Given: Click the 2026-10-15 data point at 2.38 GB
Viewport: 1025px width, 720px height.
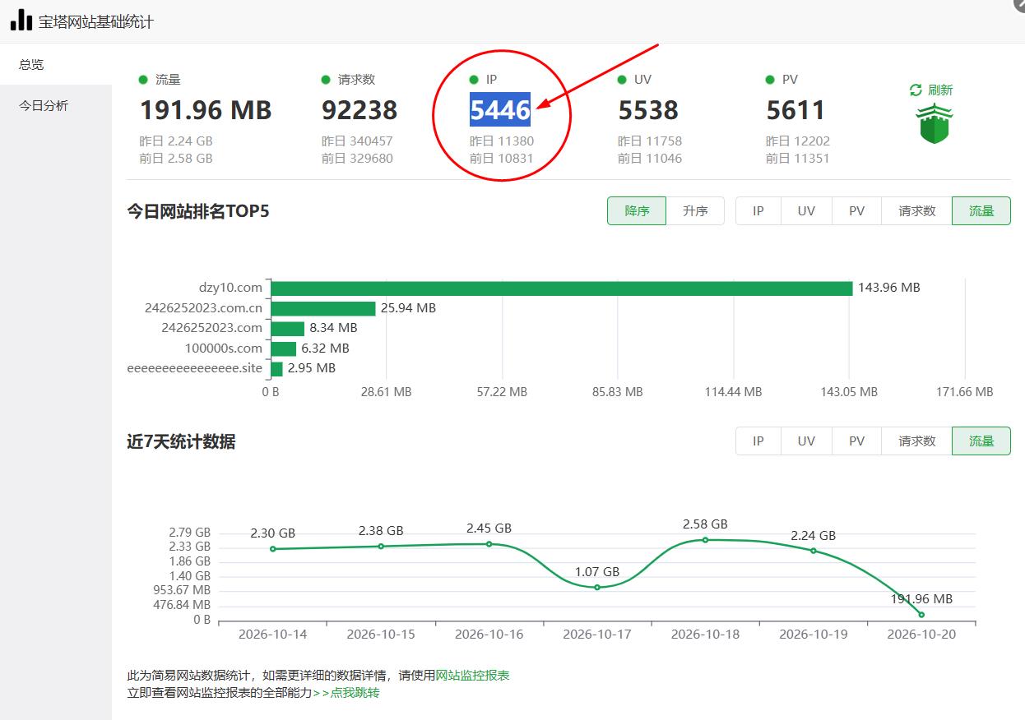Looking at the screenshot, I should click(381, 546).
